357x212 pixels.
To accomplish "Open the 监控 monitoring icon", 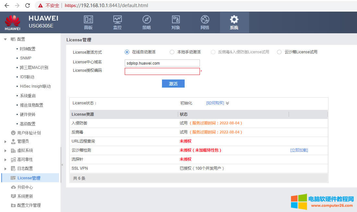I will click(x=117, y=19).
